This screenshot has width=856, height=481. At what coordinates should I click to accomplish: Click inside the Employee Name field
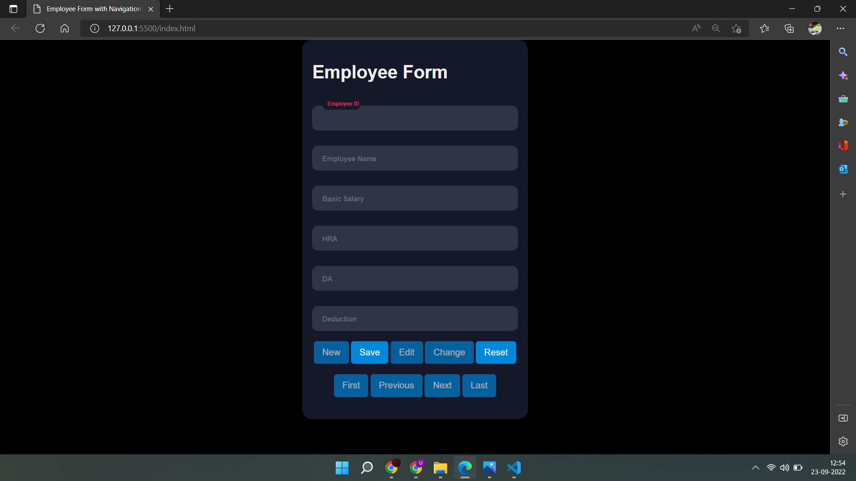click(414, 158)
